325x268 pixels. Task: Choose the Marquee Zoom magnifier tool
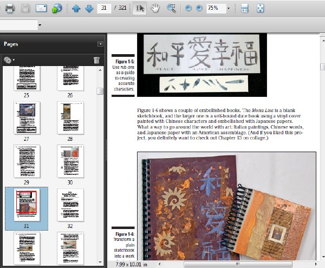pyautogui.click(x=171, y=8)
